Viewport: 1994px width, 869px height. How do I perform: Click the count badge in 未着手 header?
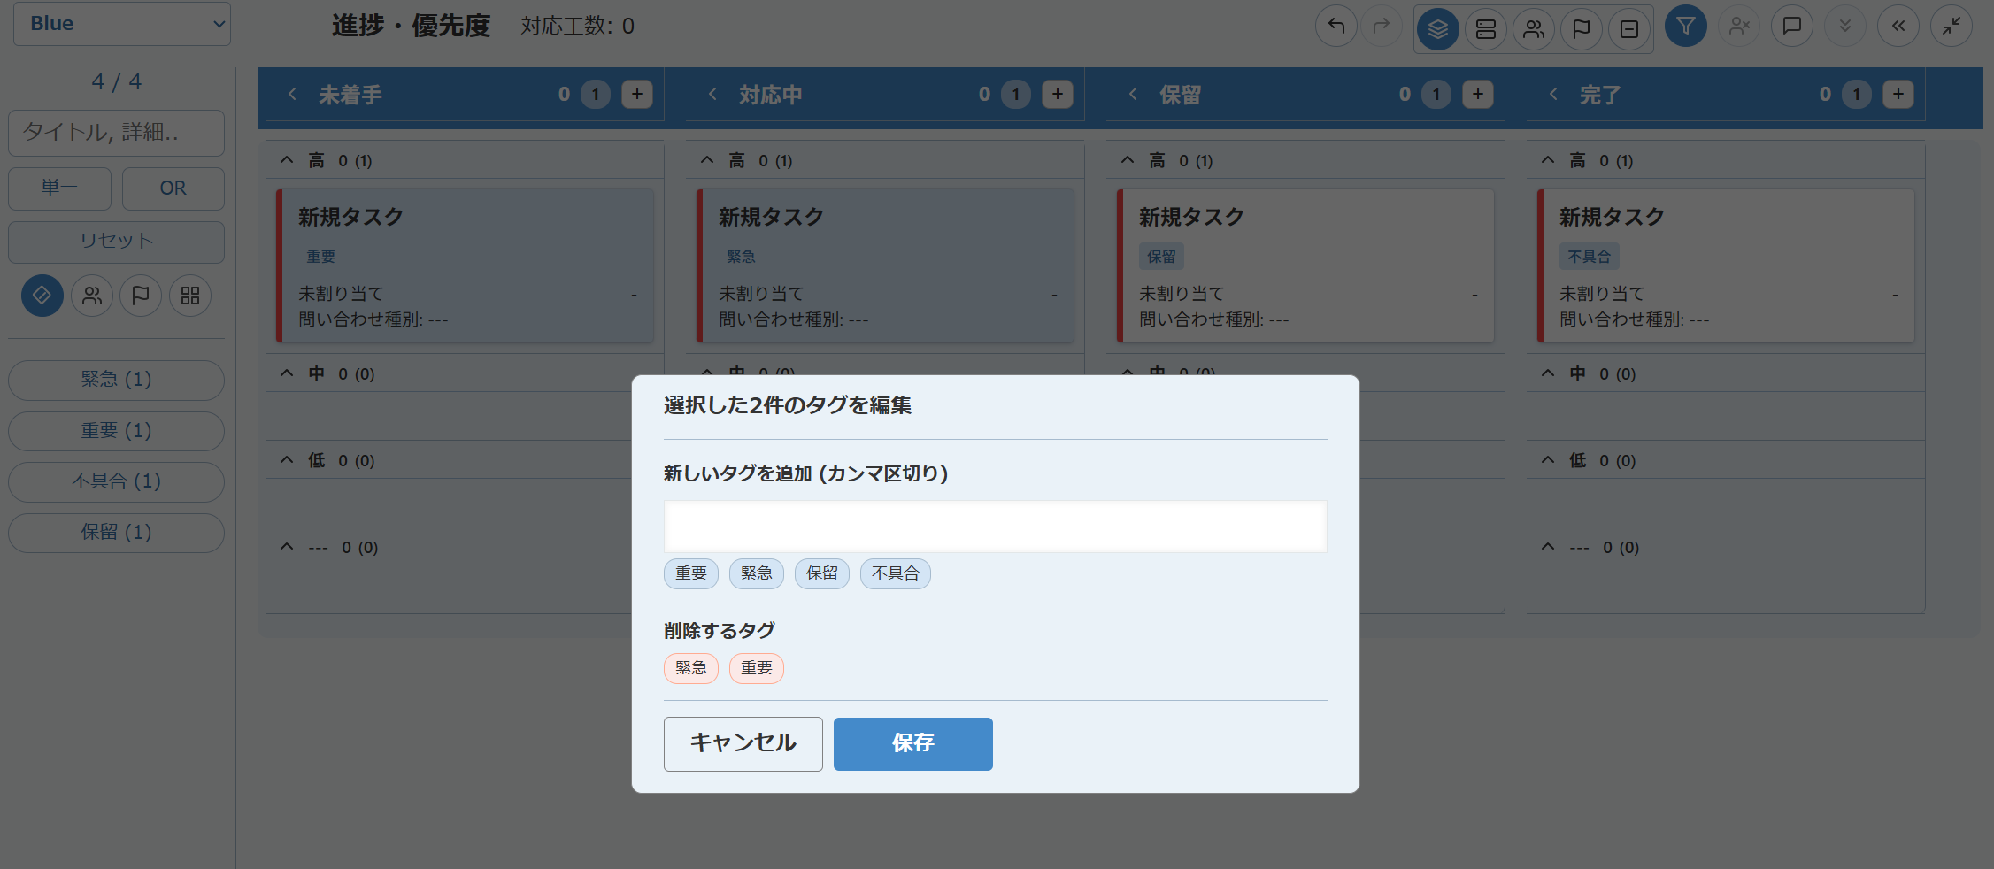click(x=596, y=95)
